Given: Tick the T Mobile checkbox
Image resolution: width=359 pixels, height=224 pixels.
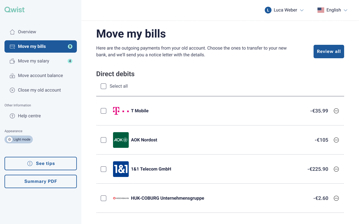Looking at the screenshot, I should [103, 111].
